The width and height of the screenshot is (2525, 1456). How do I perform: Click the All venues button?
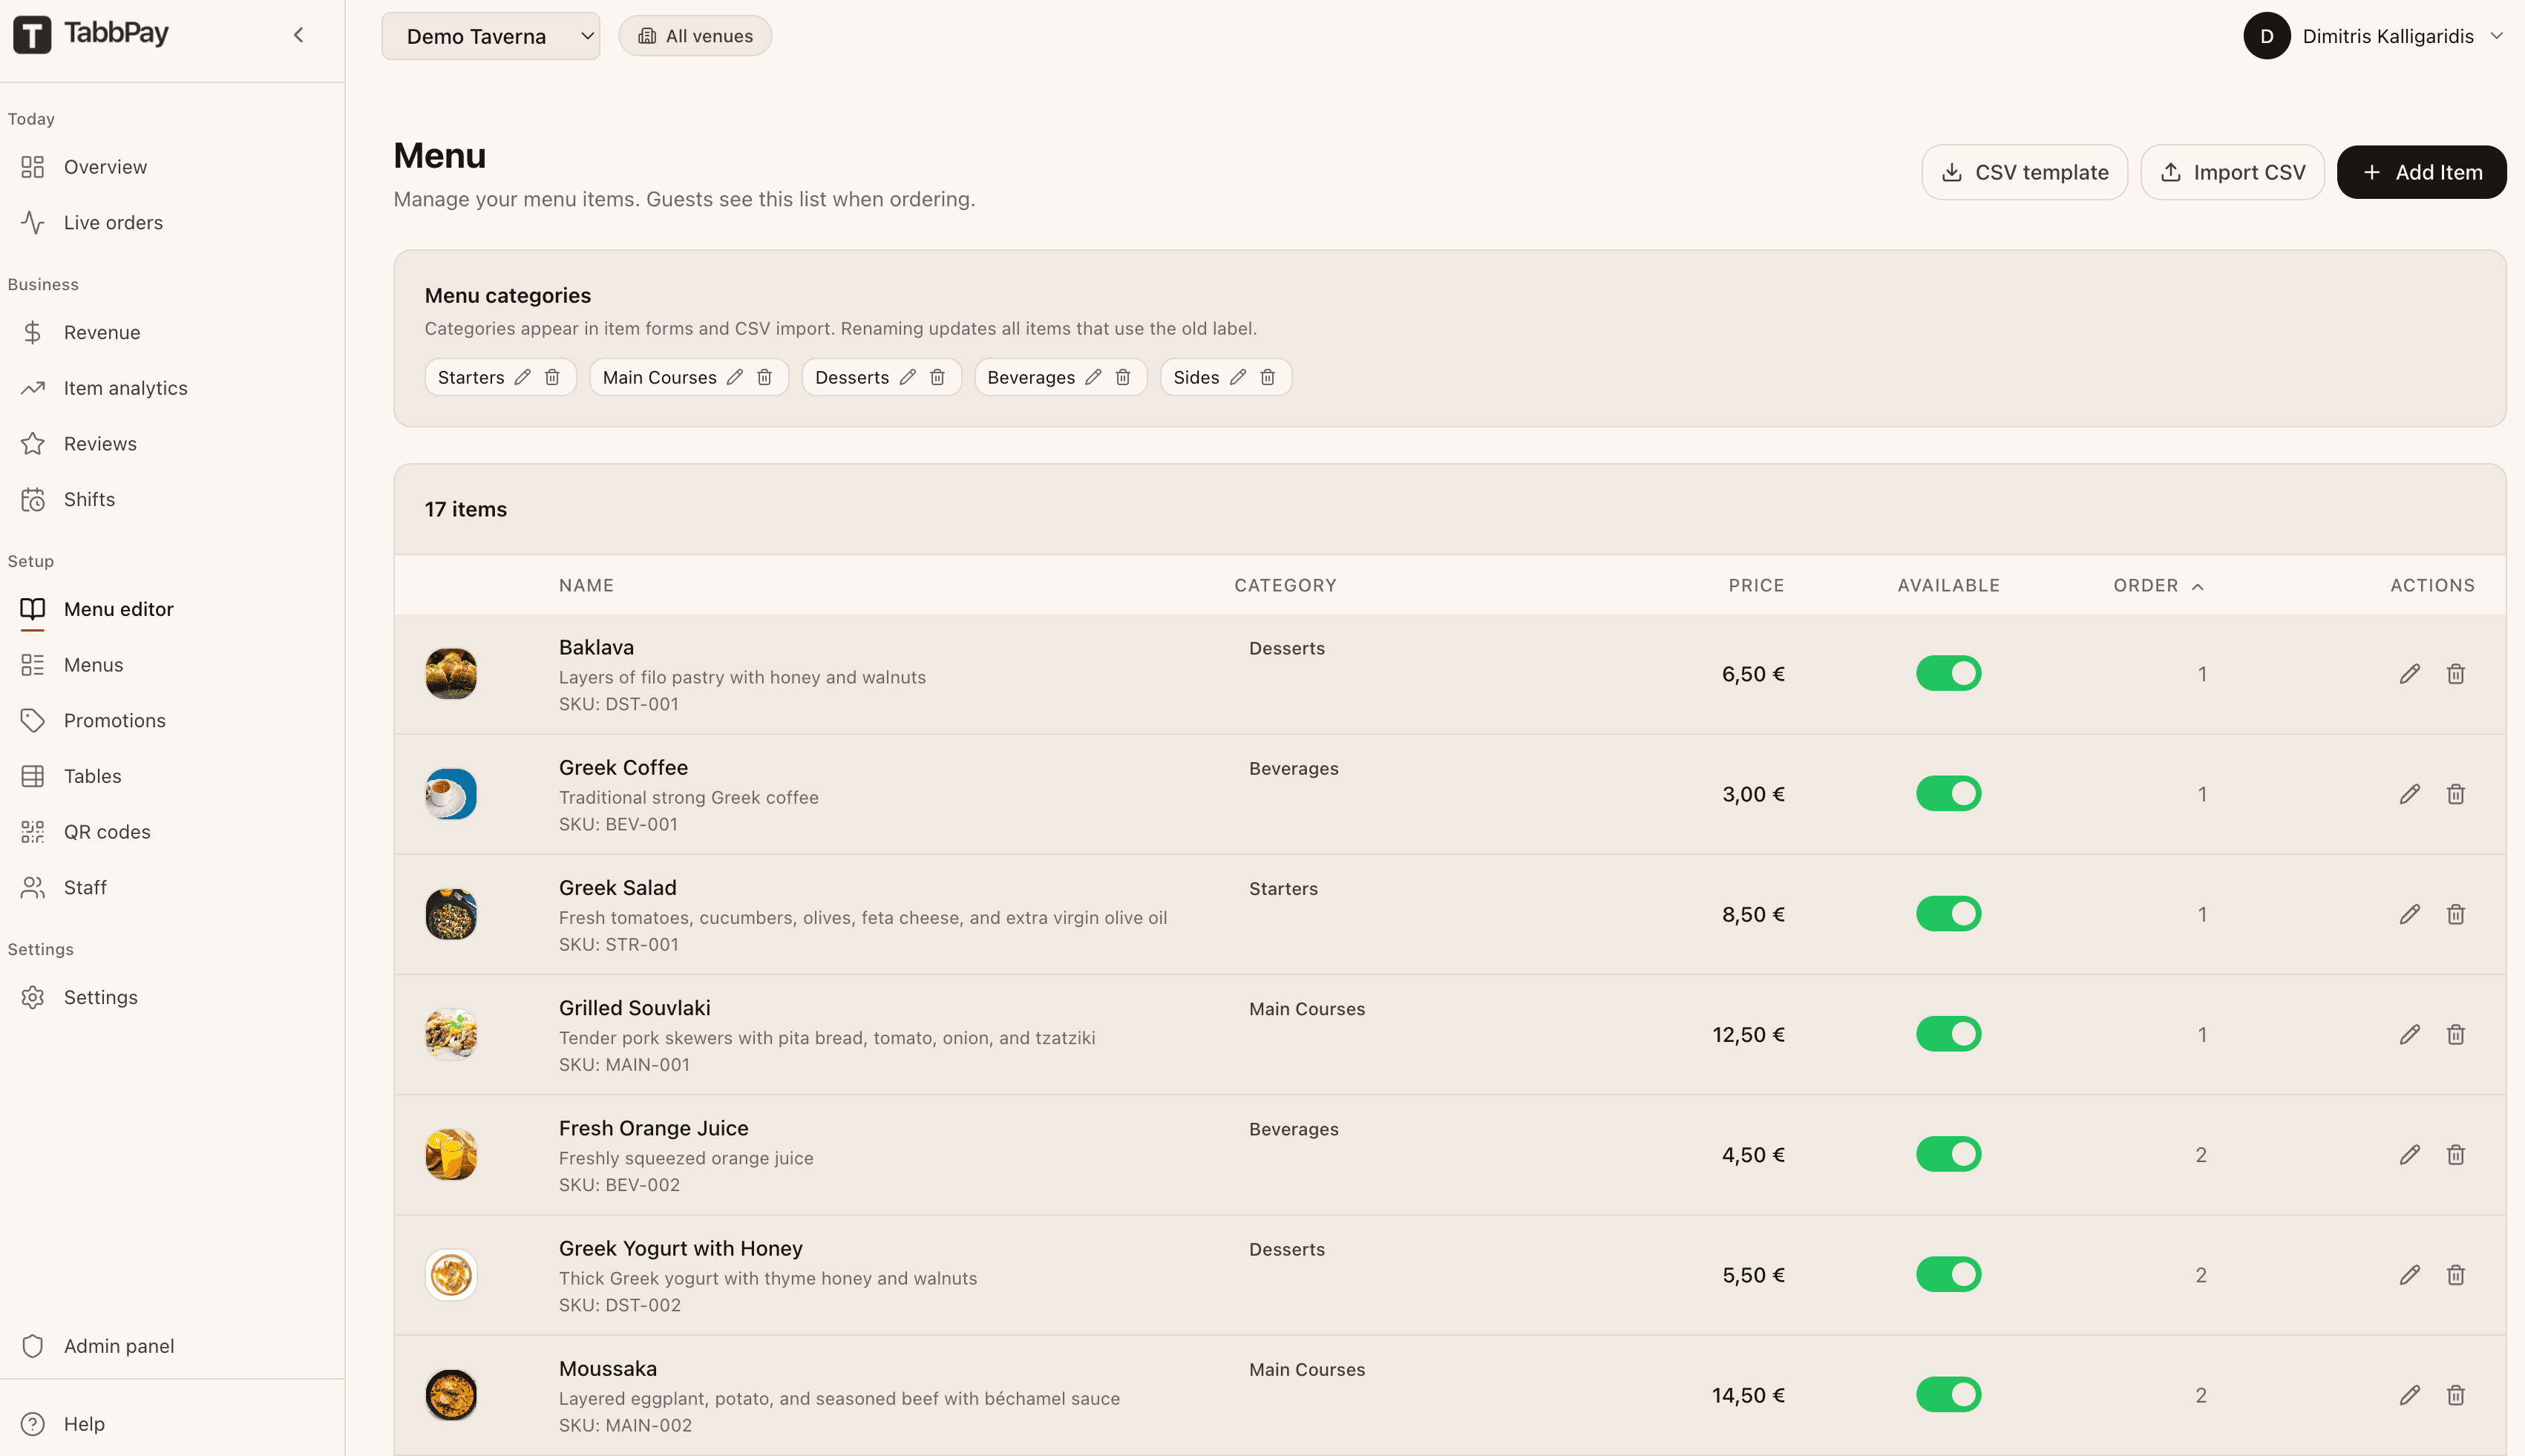tap(695, 36)
